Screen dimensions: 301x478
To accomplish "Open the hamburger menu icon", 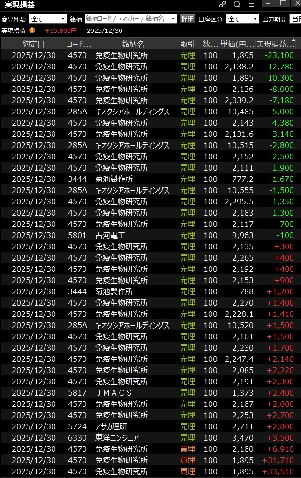I will point(251,4).
